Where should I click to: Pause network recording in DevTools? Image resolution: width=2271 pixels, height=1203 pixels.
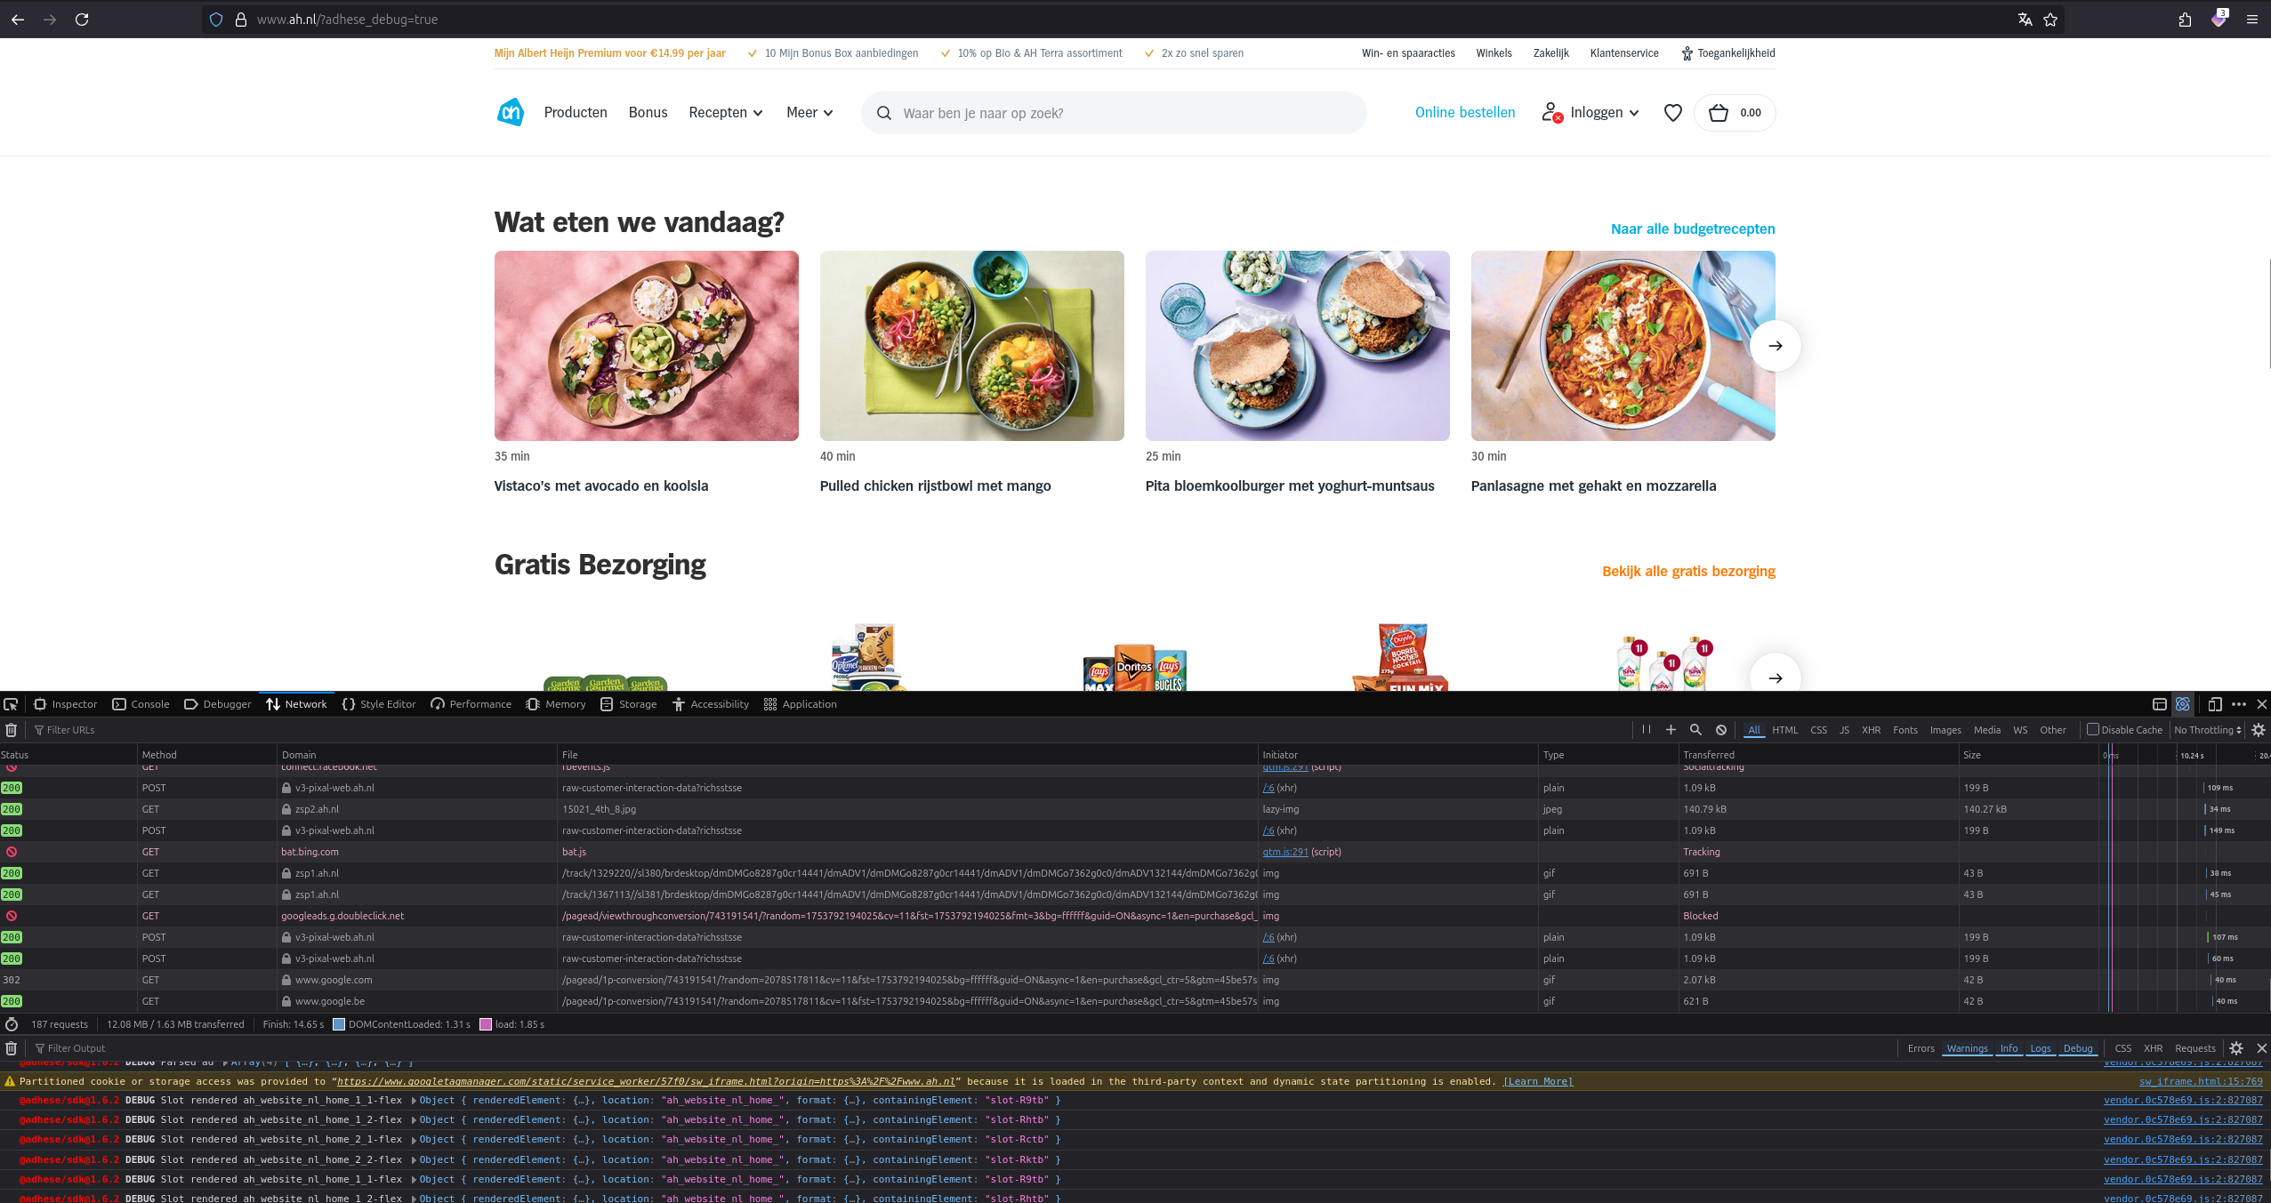click(1647, 730)
